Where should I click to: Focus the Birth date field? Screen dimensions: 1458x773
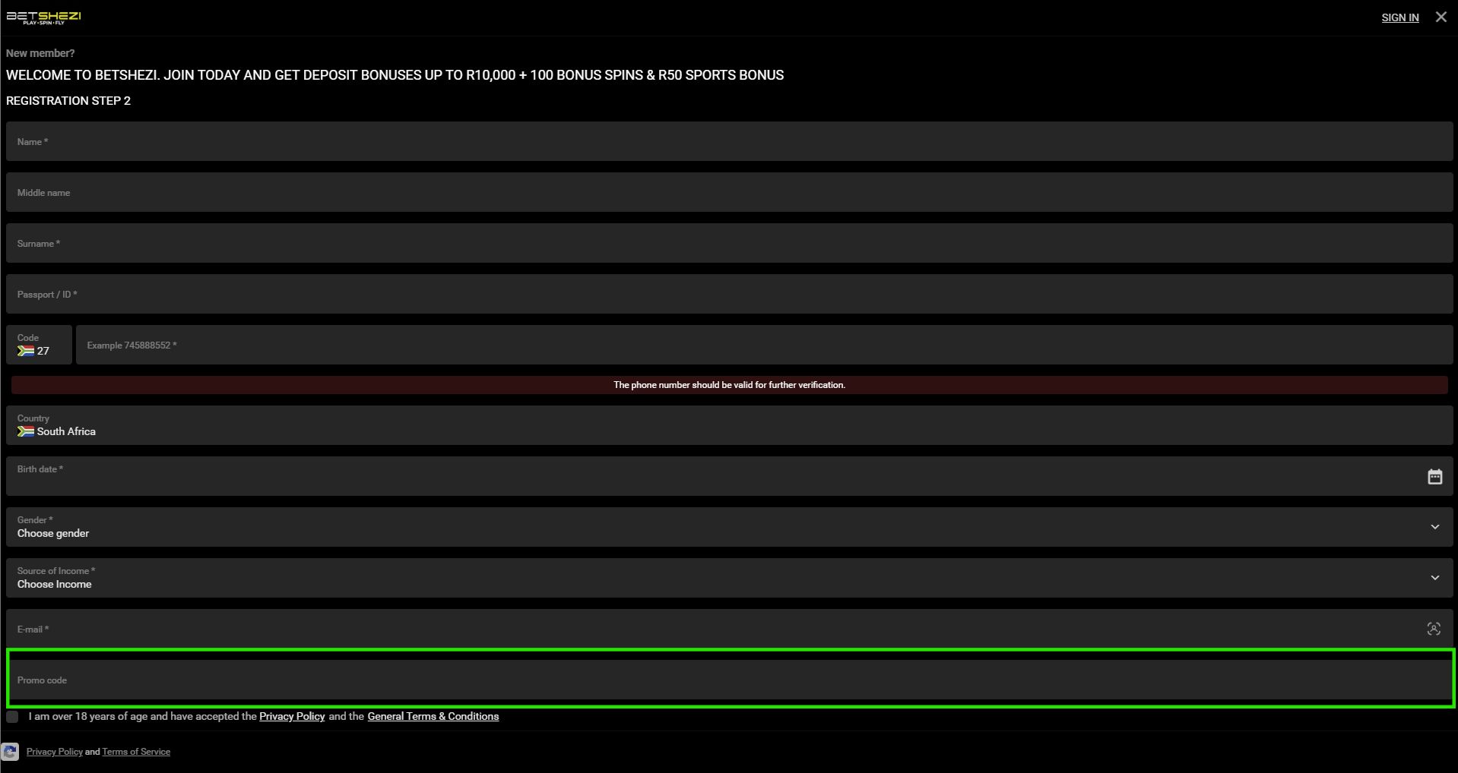(729, 476)
